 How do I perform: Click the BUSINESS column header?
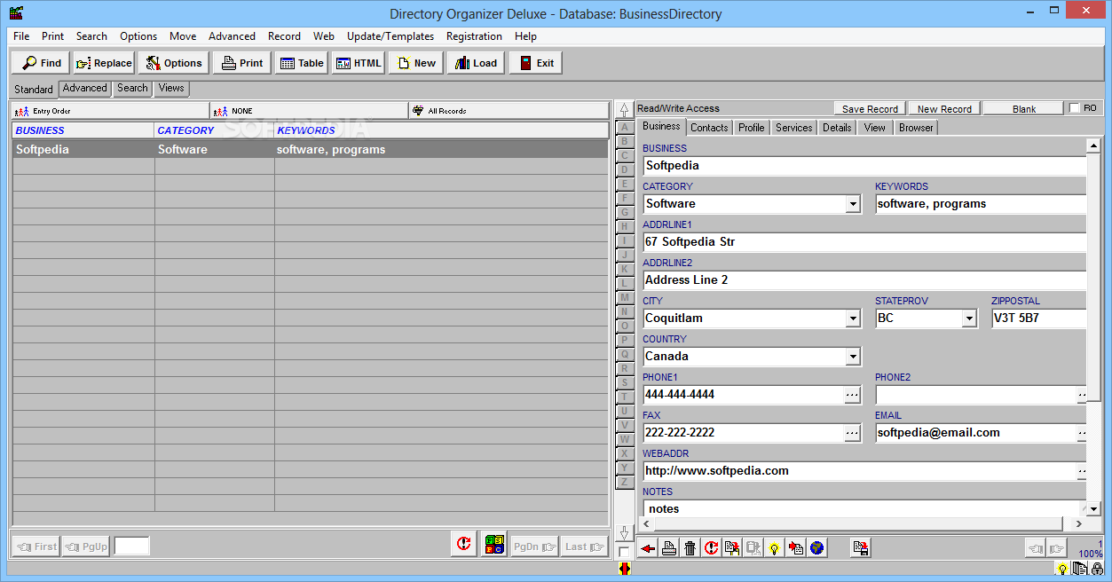click(83, 130)
